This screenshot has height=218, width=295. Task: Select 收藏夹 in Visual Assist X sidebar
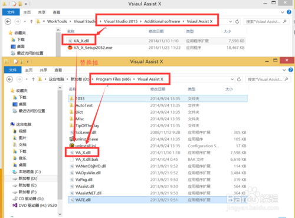tap(19, 91)
